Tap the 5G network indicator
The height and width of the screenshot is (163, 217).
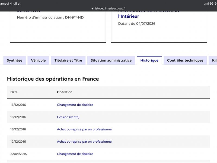212,4
